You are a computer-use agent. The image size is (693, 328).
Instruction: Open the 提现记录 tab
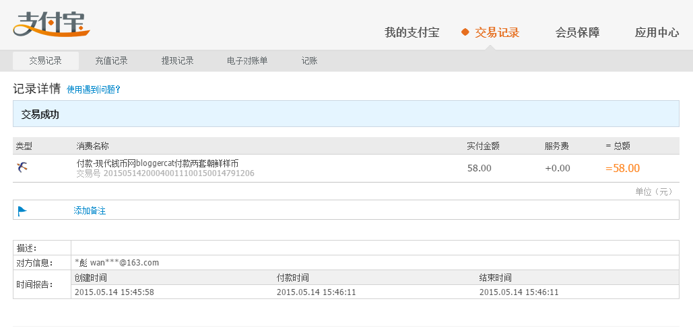point(177,60)
